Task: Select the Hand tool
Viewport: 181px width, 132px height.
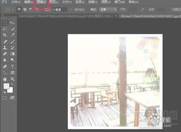Action: [x=5, y=79]
